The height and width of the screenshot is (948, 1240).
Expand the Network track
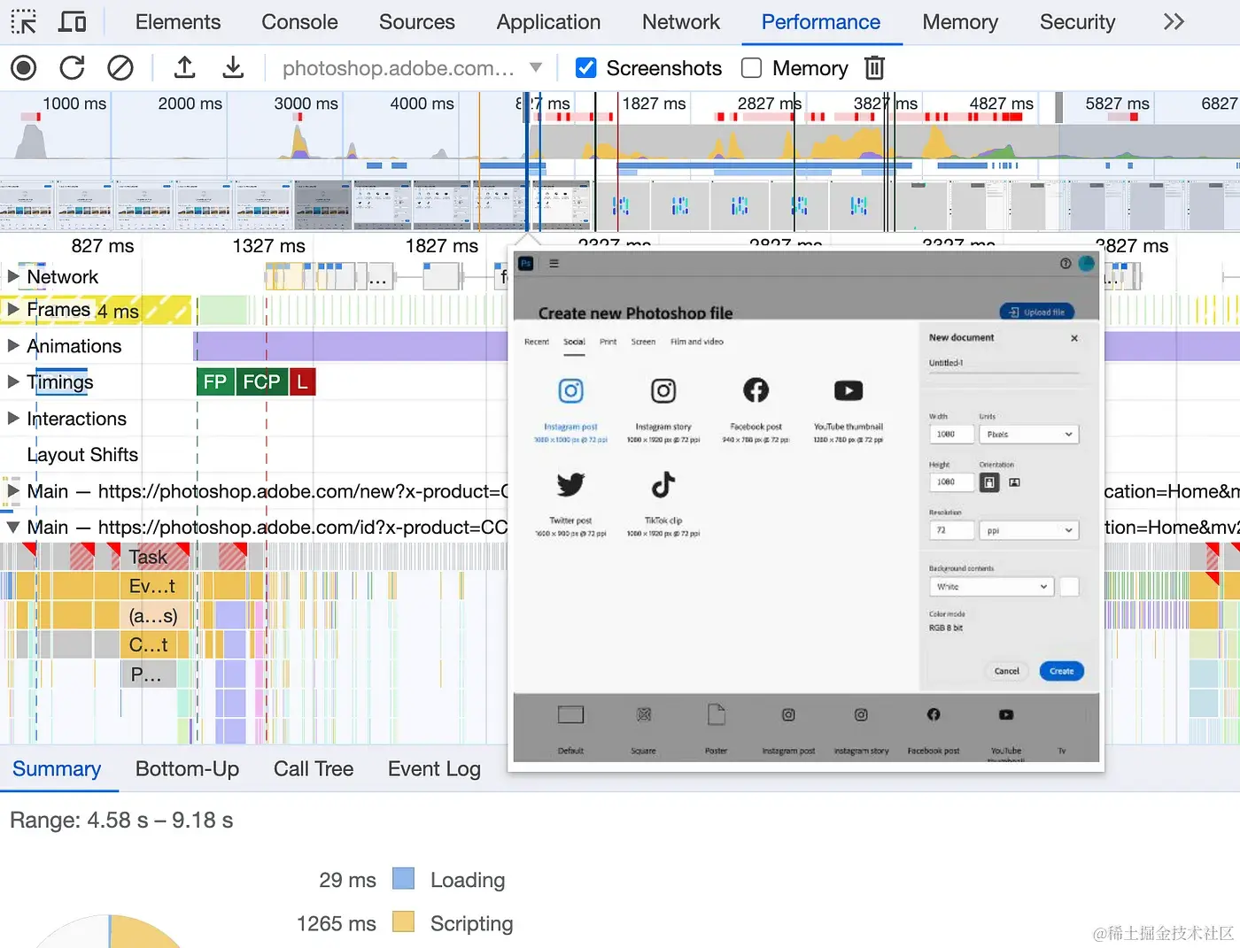(x=13, y=277)
